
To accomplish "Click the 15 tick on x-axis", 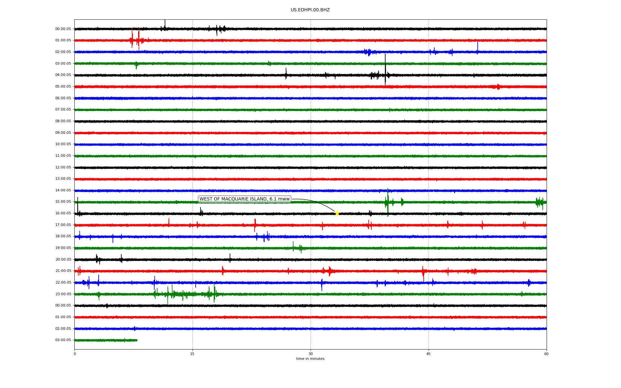I will (192, 354).
